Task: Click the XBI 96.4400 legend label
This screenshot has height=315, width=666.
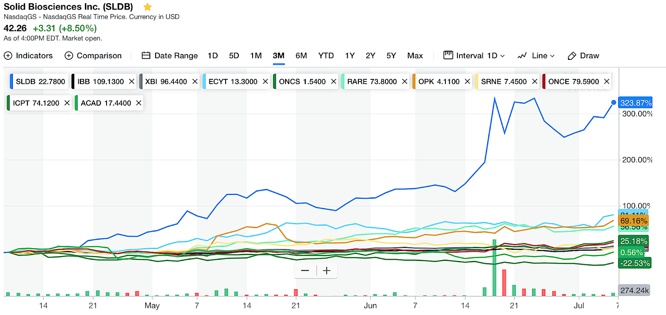Action: [x=166, y=81]
